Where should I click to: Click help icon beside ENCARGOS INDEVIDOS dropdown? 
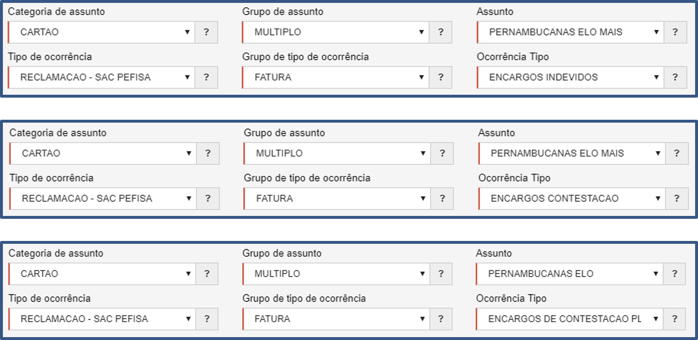point(675,77)
